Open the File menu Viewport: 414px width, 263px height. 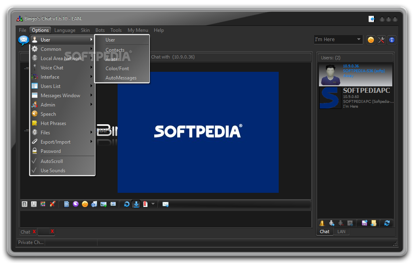click(23, 30)
